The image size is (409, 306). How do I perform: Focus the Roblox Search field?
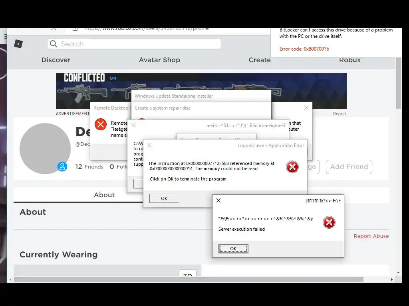pyautogui.click(x=134, y=44)
